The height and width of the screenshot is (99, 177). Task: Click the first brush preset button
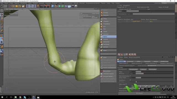click(133, 69)
